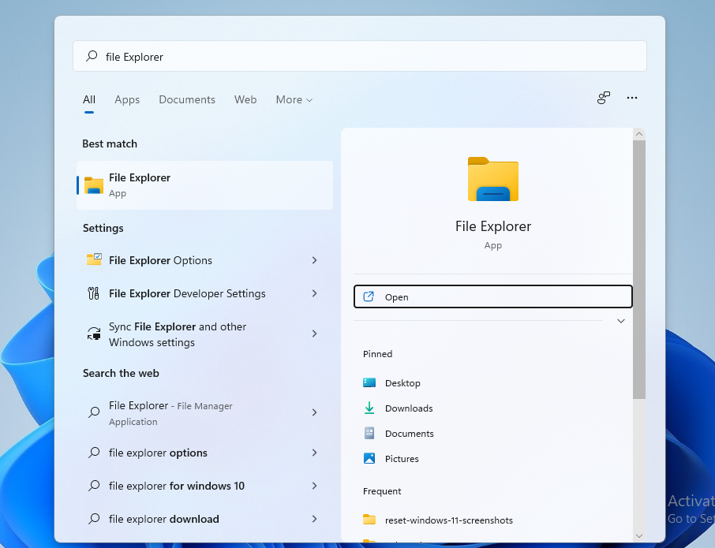Expand arrow for 'file explorer options' suggestion

(x=314, y=453)
